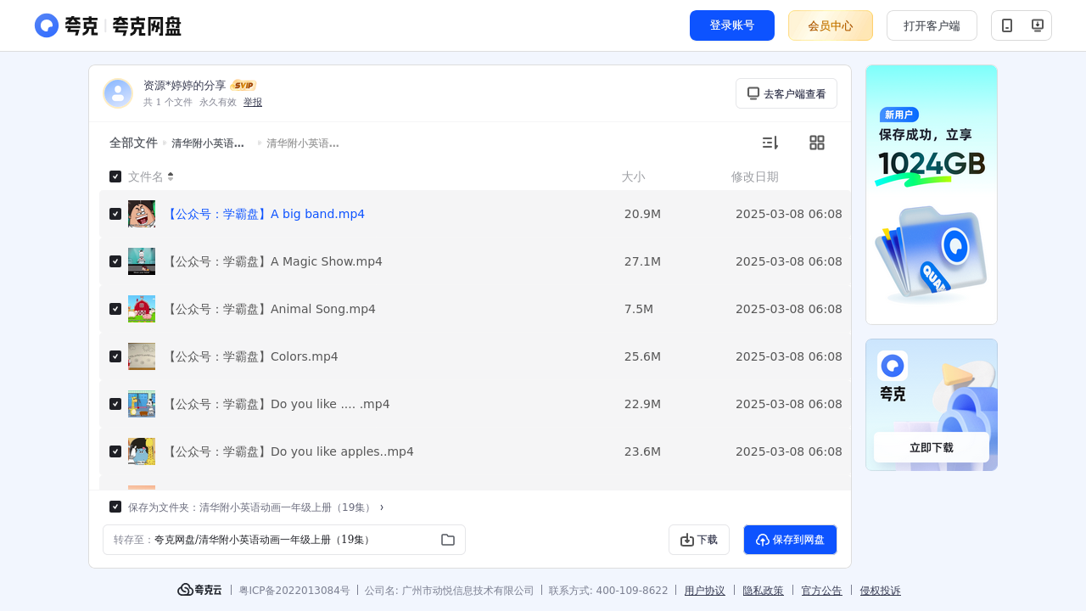The height and width of the screenshot is (611, 1086).
Task: Open the sort order icon above file list
Action: coord(770,143)
